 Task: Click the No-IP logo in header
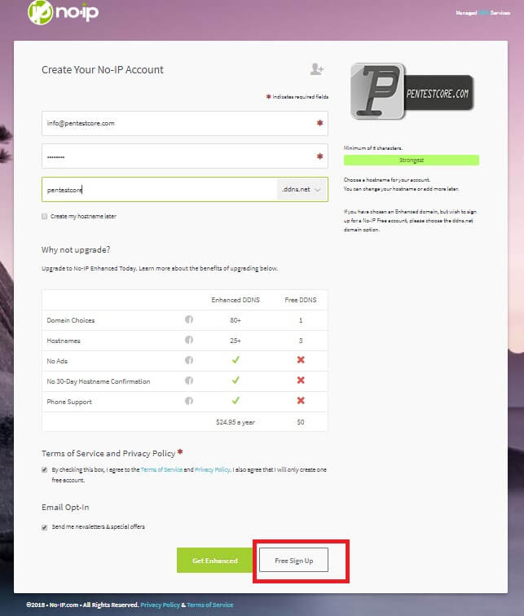64,12
